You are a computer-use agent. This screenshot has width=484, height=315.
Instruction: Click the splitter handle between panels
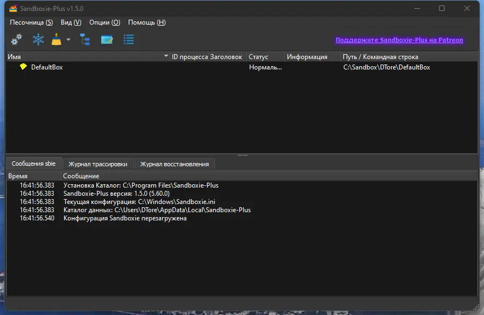pyautogui.click(x=243, y=155)
